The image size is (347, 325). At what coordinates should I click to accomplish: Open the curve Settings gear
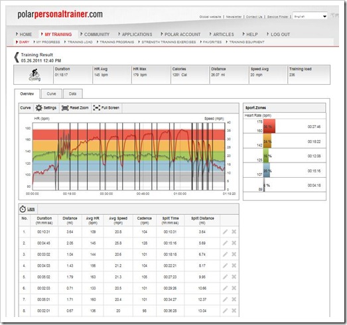pyautogui.click(x=39, y=107)
